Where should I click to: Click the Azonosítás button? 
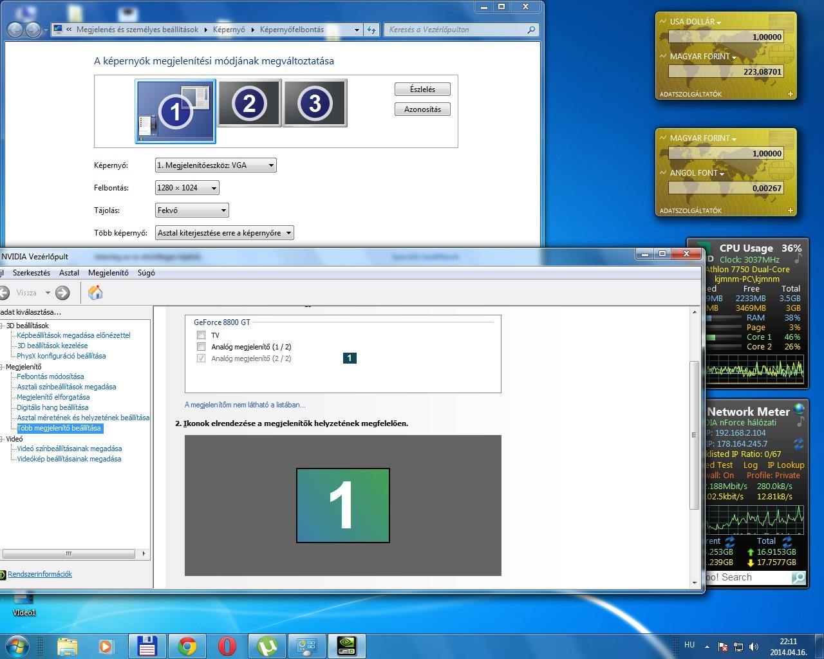(422, 109)
